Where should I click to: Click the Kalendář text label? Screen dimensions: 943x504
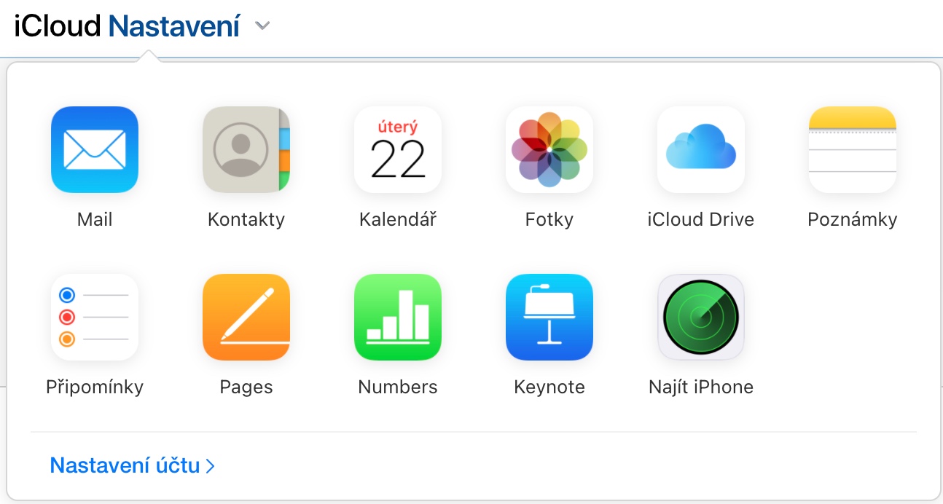coord(398,219)
